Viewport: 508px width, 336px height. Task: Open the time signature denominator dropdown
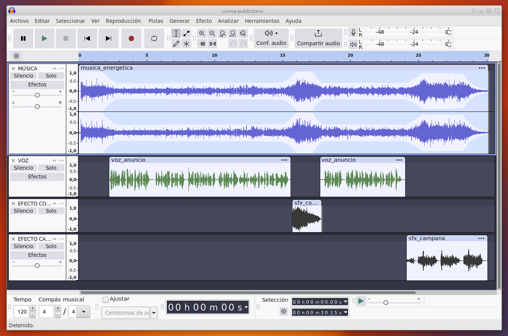(x=83, y=312)
